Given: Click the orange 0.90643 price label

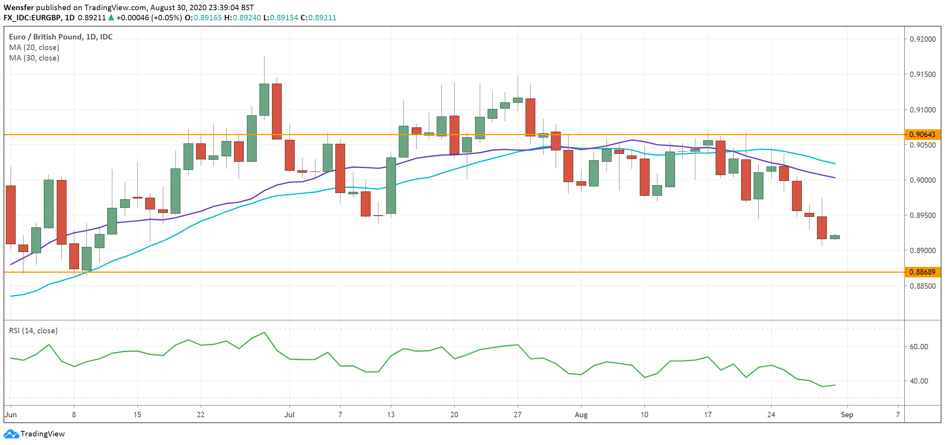Looking at the screenshot, I should [x=922, y=134].
